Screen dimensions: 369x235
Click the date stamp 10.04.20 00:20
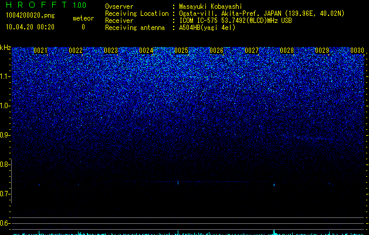pyautogui.click(x=30, y=27)
